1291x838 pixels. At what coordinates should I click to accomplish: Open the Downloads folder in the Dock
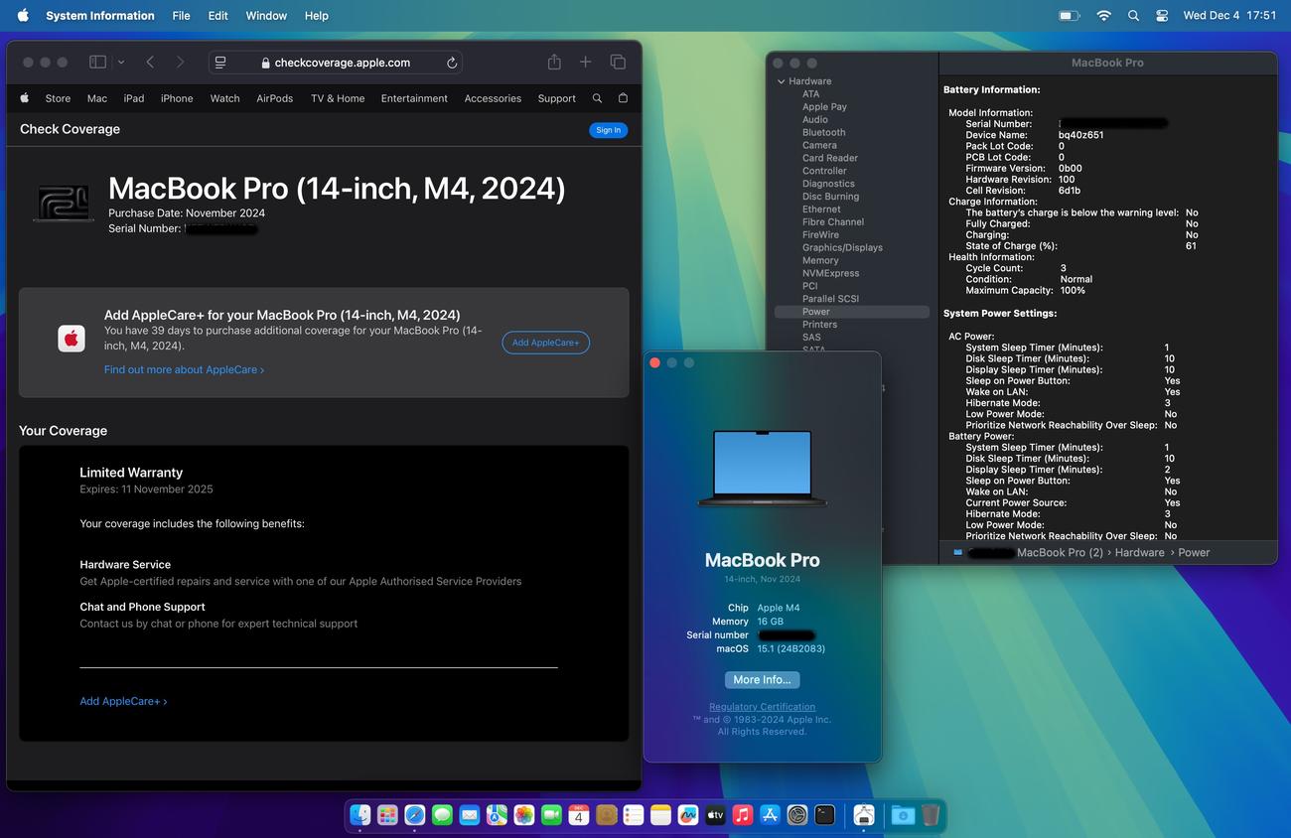903,815
